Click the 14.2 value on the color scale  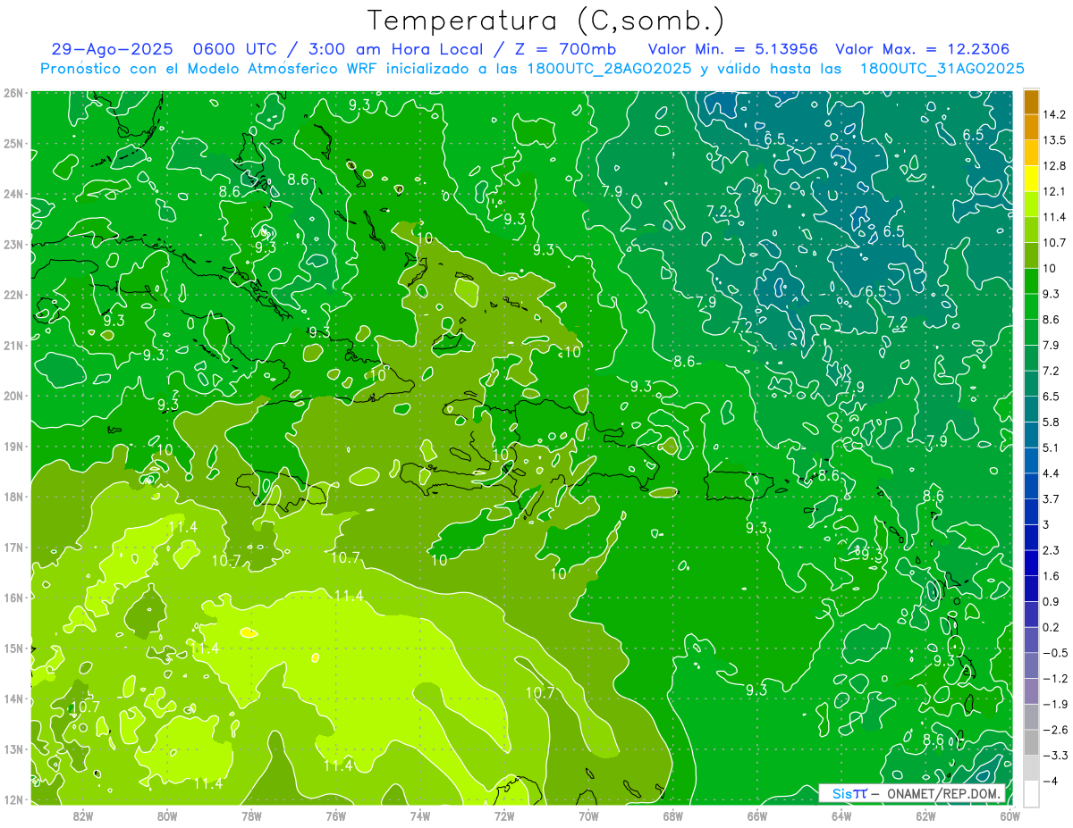pos(1055,114)
